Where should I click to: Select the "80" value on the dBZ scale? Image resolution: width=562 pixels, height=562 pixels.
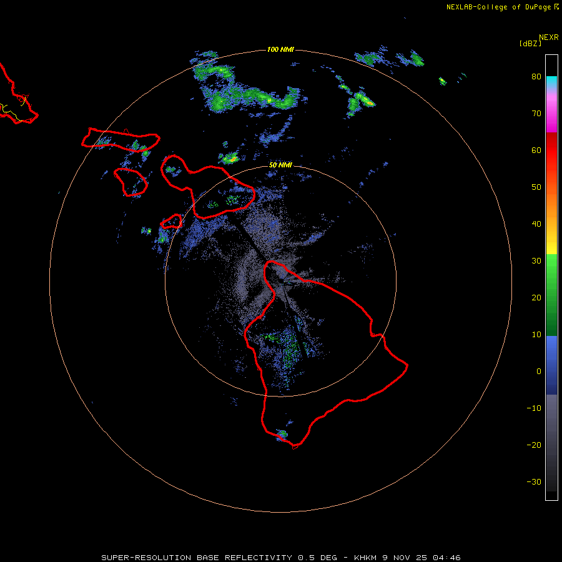(x=536, y=77)
